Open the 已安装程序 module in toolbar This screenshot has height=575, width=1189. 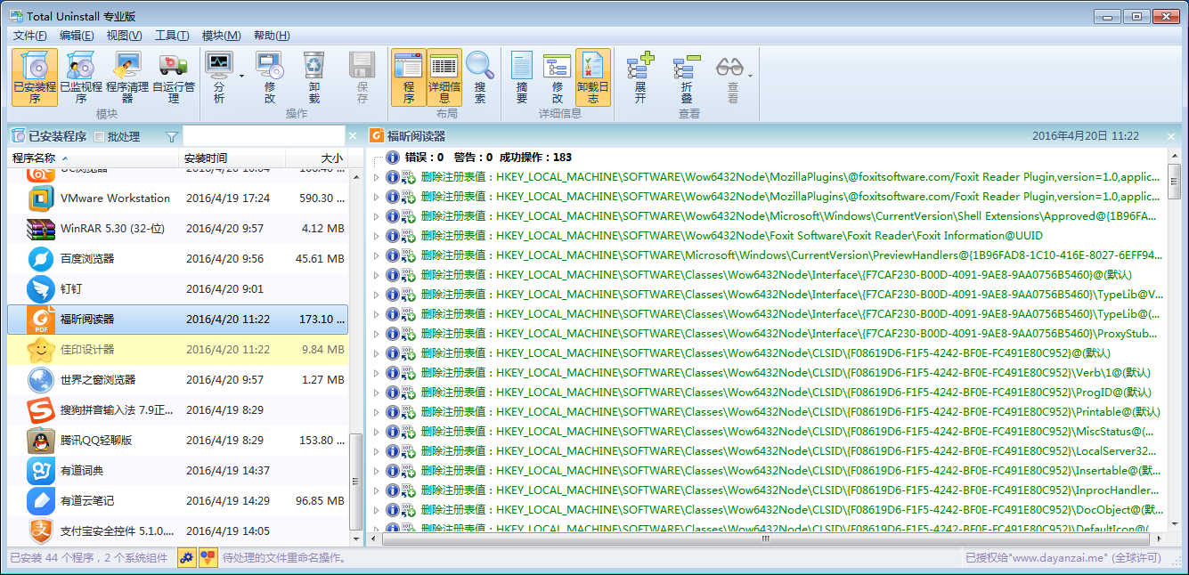coord(35,77)
